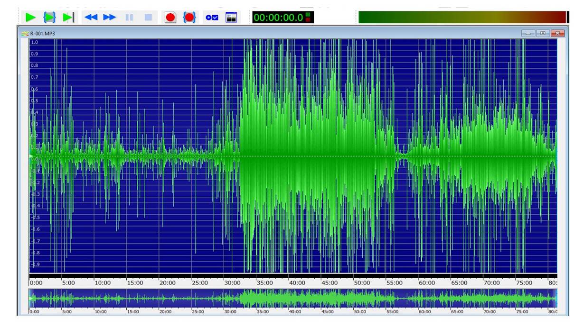Click the R-001.MP3 window title icon
Screen dimensions: 584x328
point(25,34)
